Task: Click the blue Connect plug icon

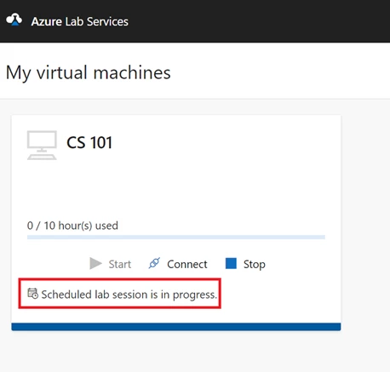Action: 154,263
